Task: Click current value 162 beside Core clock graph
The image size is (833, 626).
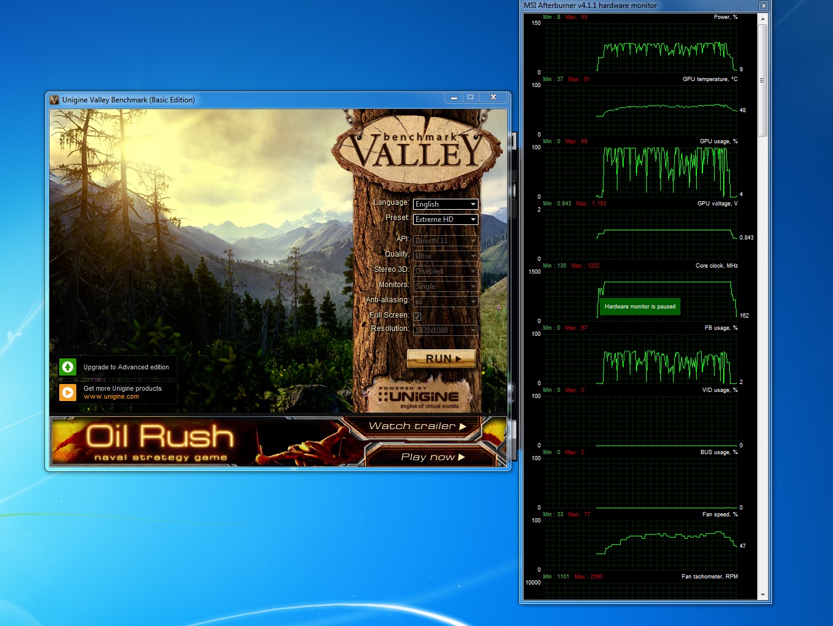Action: 745,316
